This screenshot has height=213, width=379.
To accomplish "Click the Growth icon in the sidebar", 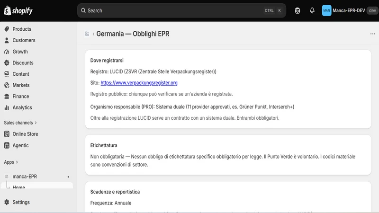I will pos(7,52).
